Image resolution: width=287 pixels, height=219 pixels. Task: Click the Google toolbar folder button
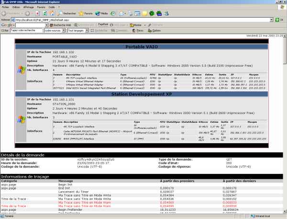(x=136, y=25)
